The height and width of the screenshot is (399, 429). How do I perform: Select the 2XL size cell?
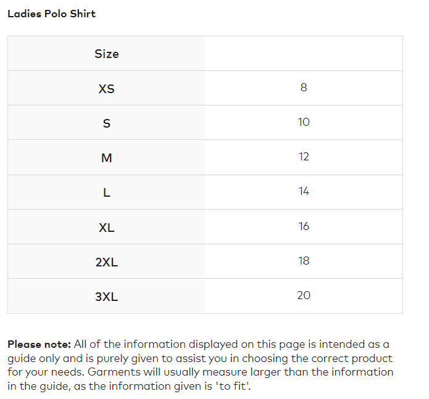coord(106,262)
